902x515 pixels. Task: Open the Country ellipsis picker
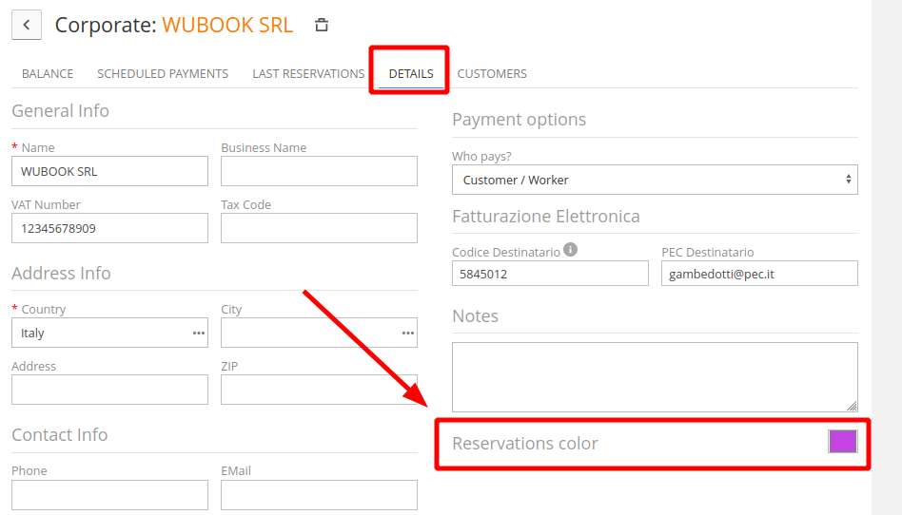point(198,334)
